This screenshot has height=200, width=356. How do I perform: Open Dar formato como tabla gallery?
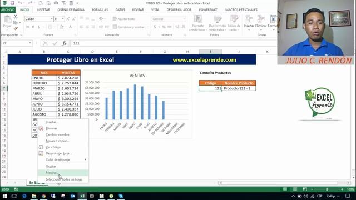217,23
